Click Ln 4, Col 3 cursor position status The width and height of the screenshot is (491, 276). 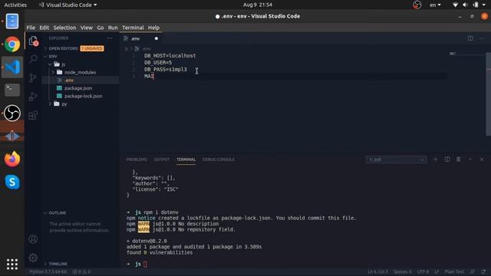(x=377, y=271)
